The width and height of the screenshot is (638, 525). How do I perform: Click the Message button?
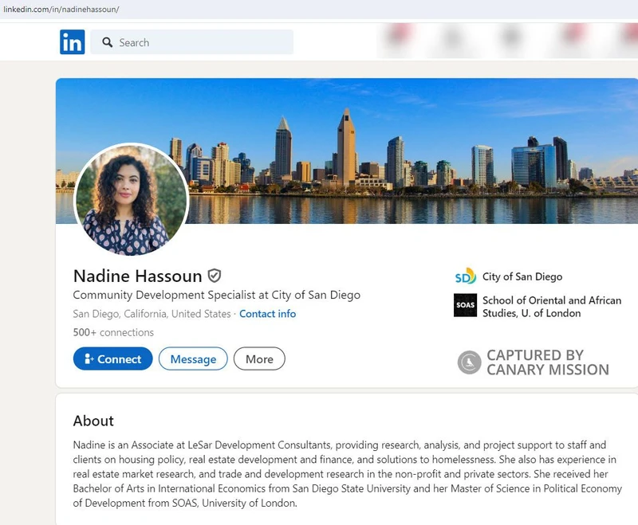(193, 358)
